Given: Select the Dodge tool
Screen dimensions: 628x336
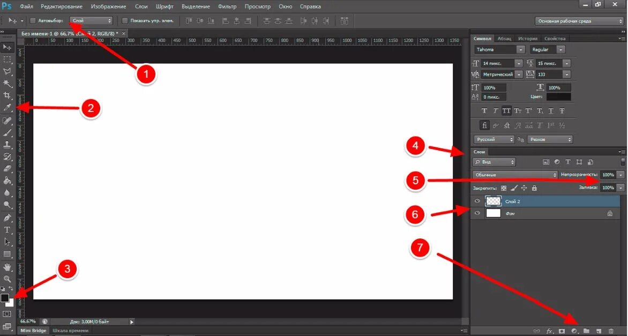Looking at the screenshot, I should point(7,205).
